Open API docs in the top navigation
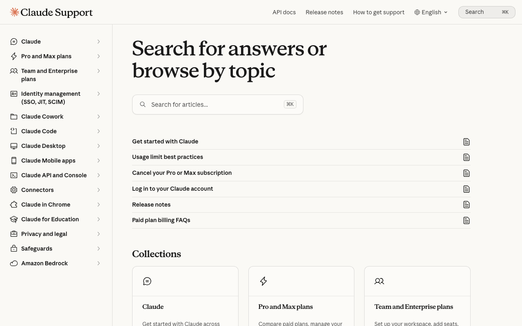The image size is (522, 326). click(x=284, y=12)
